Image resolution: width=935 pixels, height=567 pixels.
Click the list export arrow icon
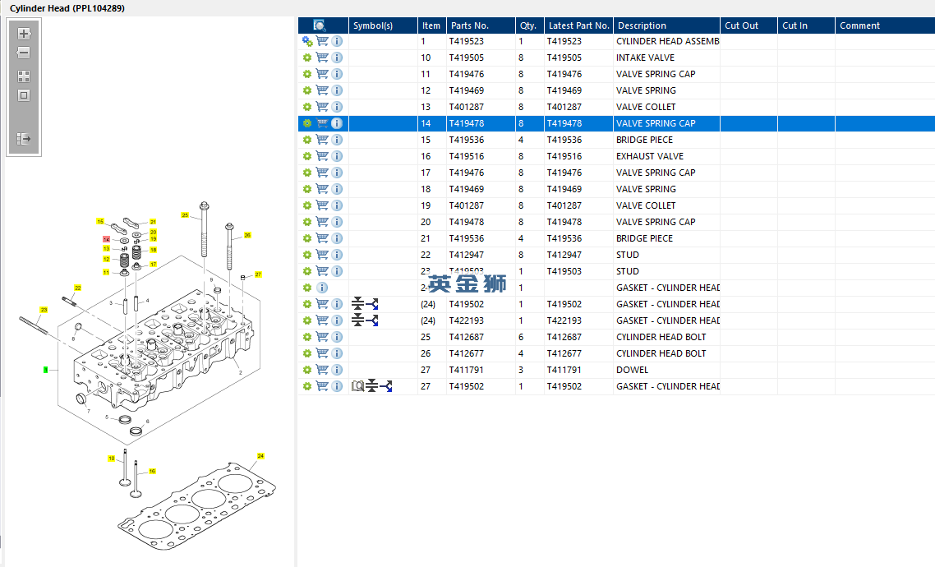click(x=24, y=139)
